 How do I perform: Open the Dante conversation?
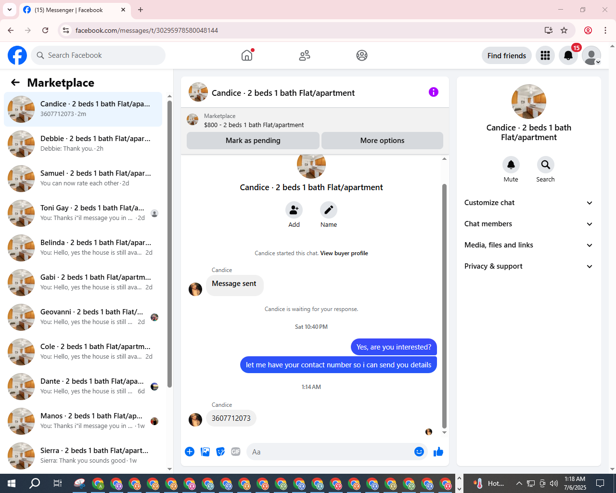pyautogui.click(x=83, y=386)
